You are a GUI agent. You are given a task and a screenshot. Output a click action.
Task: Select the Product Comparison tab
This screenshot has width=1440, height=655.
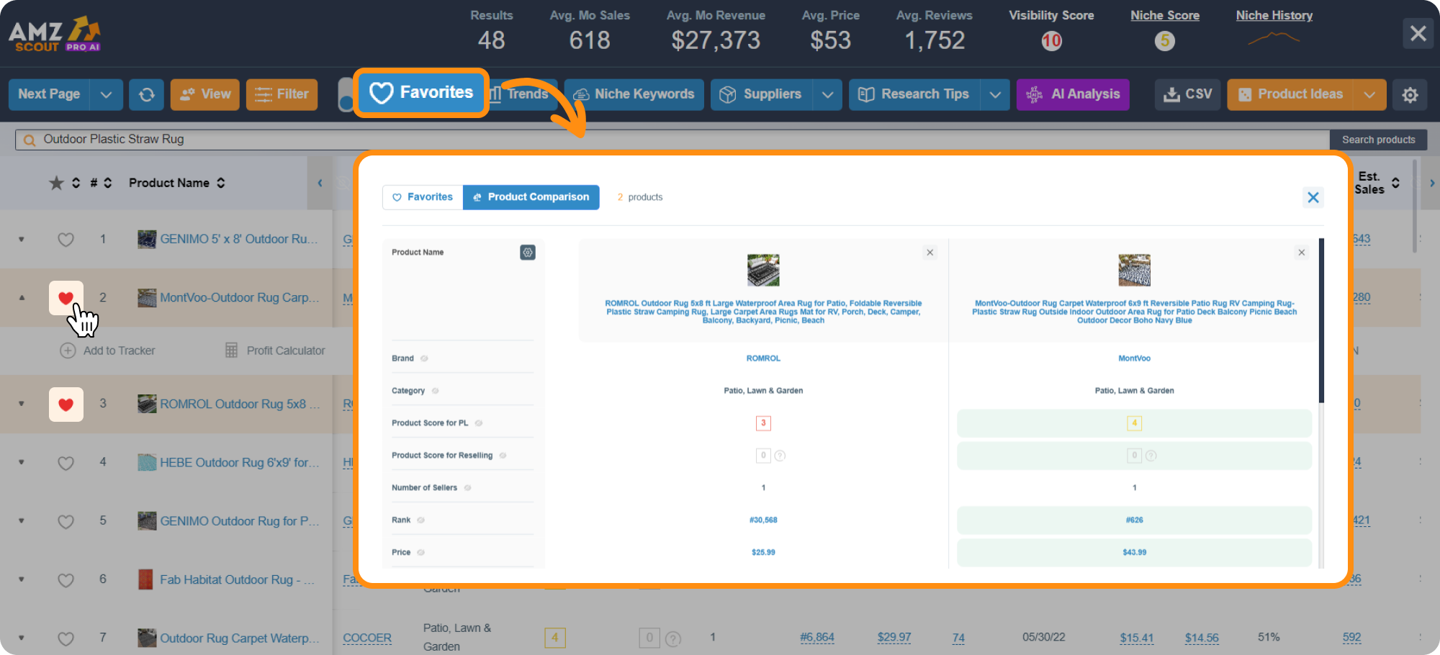coord(531,196)
